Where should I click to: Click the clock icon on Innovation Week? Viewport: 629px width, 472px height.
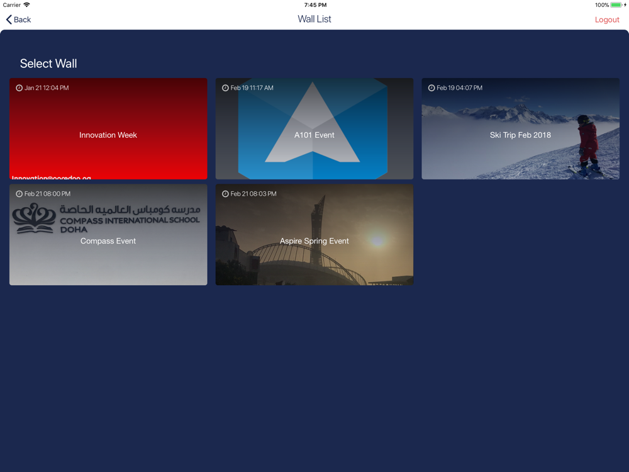[x=19, y=88]
